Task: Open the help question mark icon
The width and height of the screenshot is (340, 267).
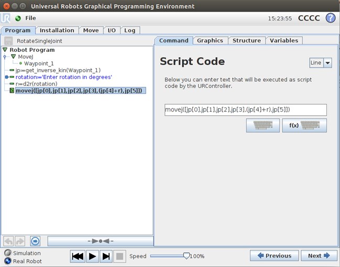Action: 331,18
